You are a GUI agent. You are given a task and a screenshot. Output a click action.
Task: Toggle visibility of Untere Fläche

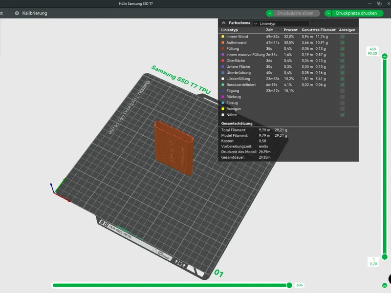[x=343, y=67]
